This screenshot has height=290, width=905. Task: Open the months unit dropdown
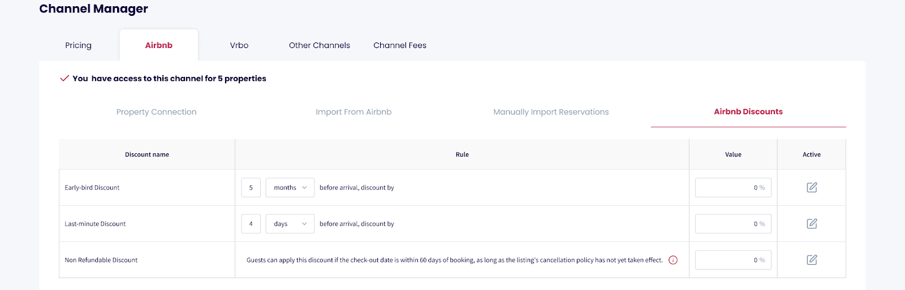290,188
